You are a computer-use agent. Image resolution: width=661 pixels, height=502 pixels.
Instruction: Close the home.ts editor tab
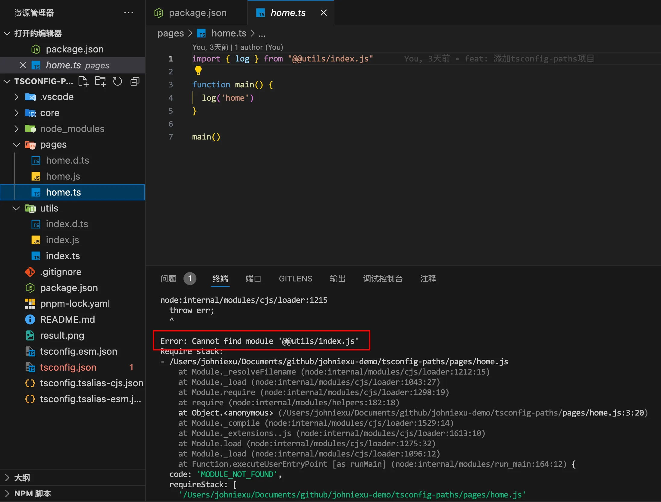324,13
